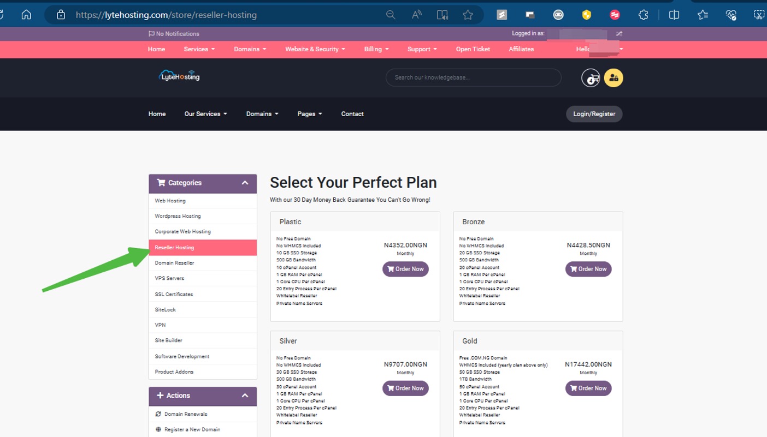Select Wordpress Hosting category
This screenshot has height=437, width=767.
coord(203,216)
